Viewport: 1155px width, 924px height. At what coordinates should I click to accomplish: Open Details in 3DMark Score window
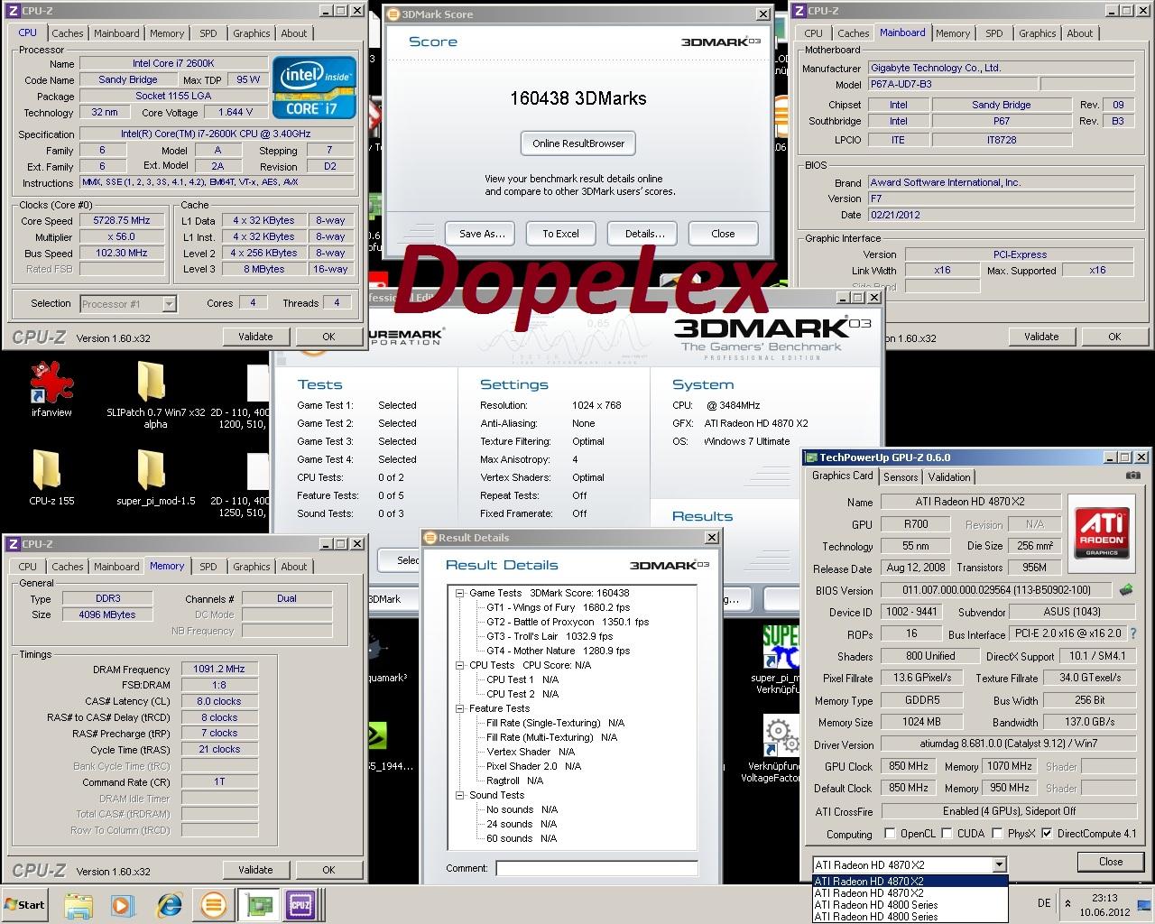[644, 234]
